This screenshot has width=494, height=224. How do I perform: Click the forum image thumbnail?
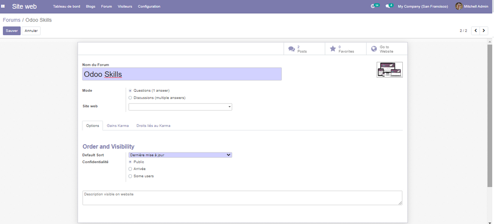pos(389,70)
